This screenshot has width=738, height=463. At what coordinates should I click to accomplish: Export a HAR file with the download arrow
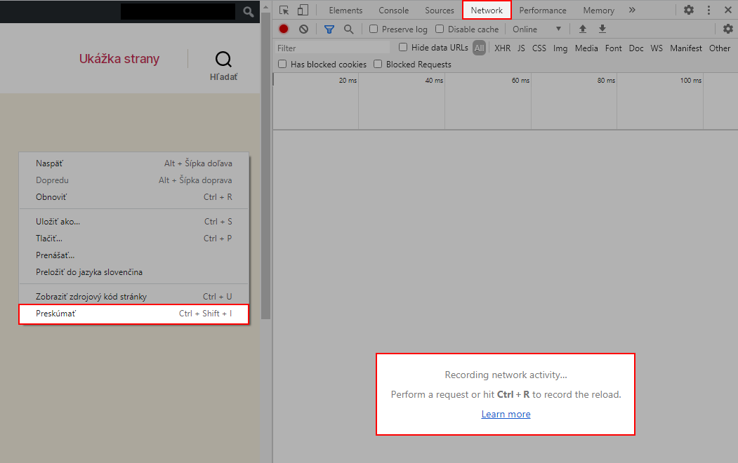pos(602,29)
